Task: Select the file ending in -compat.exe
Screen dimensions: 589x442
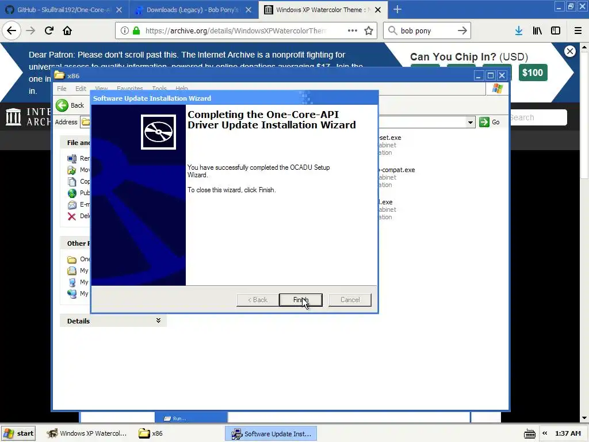Action: pos(397,170)
